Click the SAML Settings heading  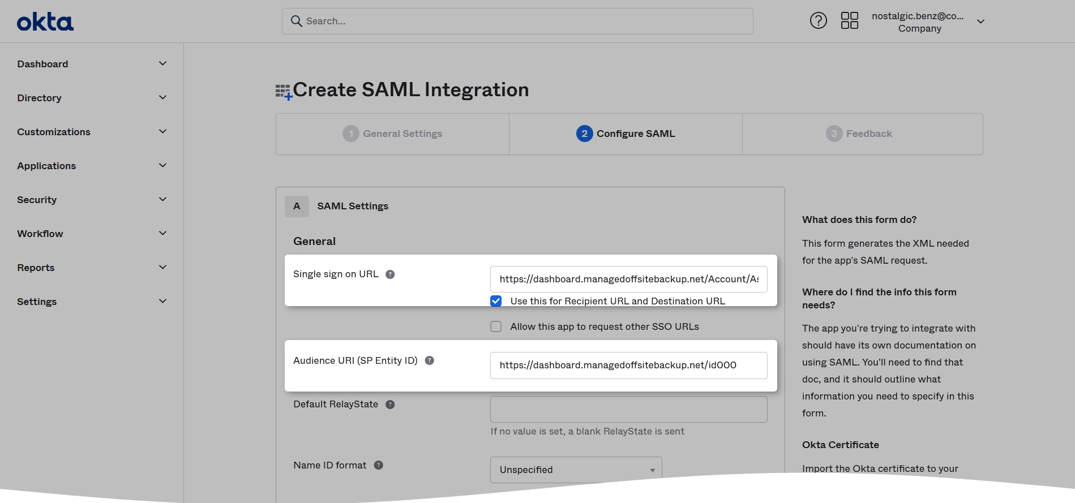click(353, 206)
